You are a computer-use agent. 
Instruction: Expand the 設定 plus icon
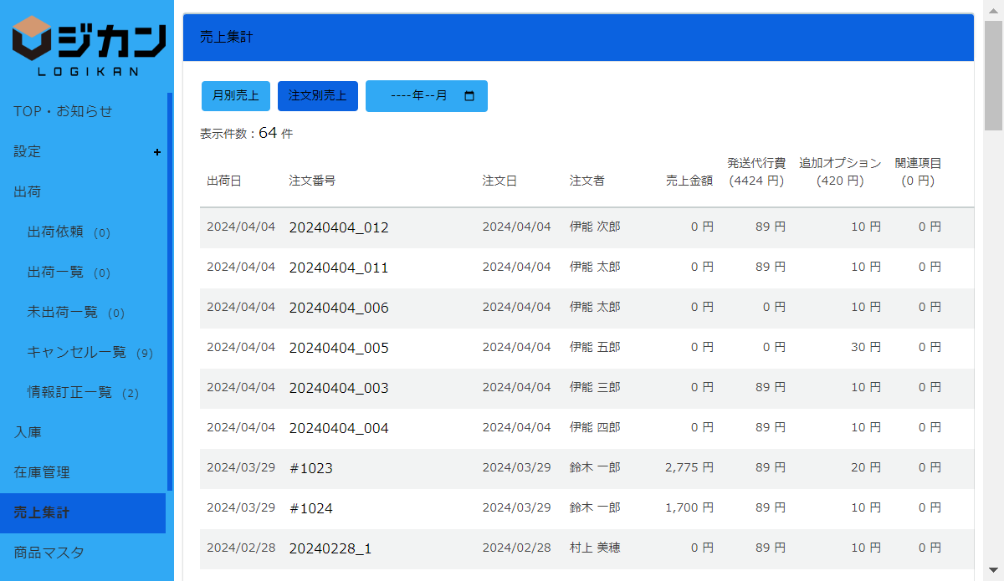[x=157, y=152]
